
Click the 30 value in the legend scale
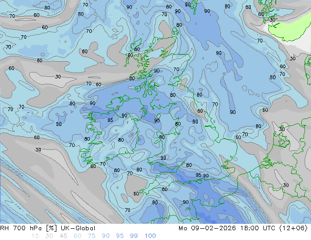[49, 236]
